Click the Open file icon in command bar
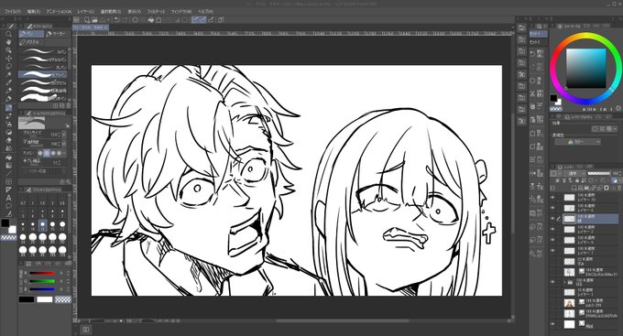623x336 pixels. pos(95,19)
